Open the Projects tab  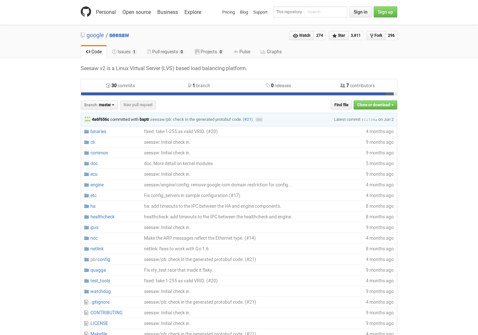(209, 52)
